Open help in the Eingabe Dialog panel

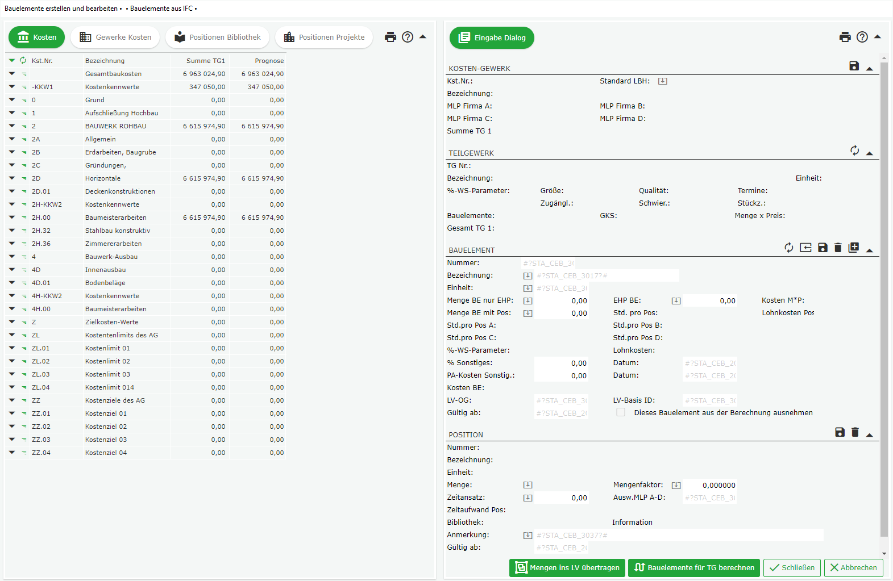point(862,37)
